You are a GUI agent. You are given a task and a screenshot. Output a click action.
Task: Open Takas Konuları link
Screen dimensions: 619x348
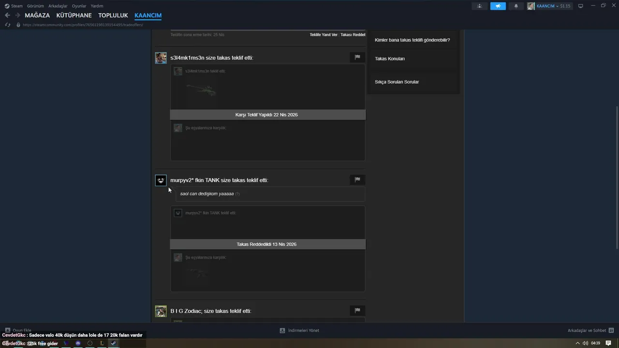click(x=390, y=58)
